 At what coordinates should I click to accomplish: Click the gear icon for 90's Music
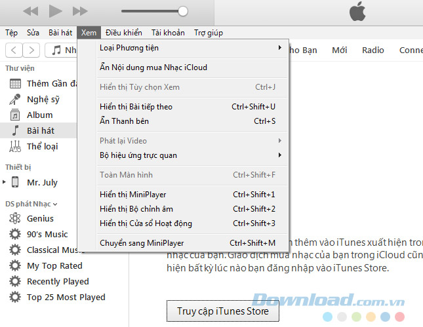[x=15, y=234]
